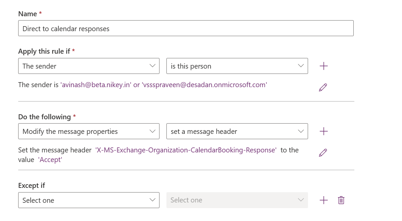Screen dimensions: 402x221
Task: Delete the exception with trash icon
Action: [341, 200]
